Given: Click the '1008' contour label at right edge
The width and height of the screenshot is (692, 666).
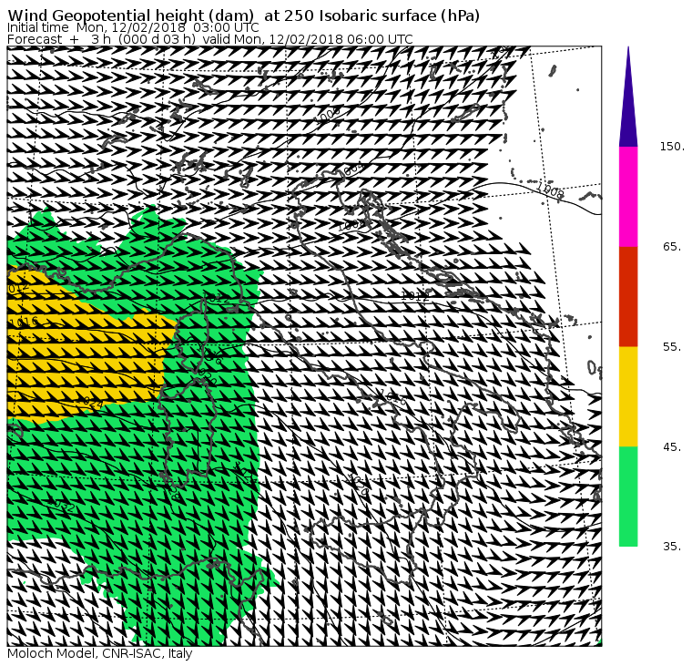Looking at the screenshot, I should [x=550, y=190].
